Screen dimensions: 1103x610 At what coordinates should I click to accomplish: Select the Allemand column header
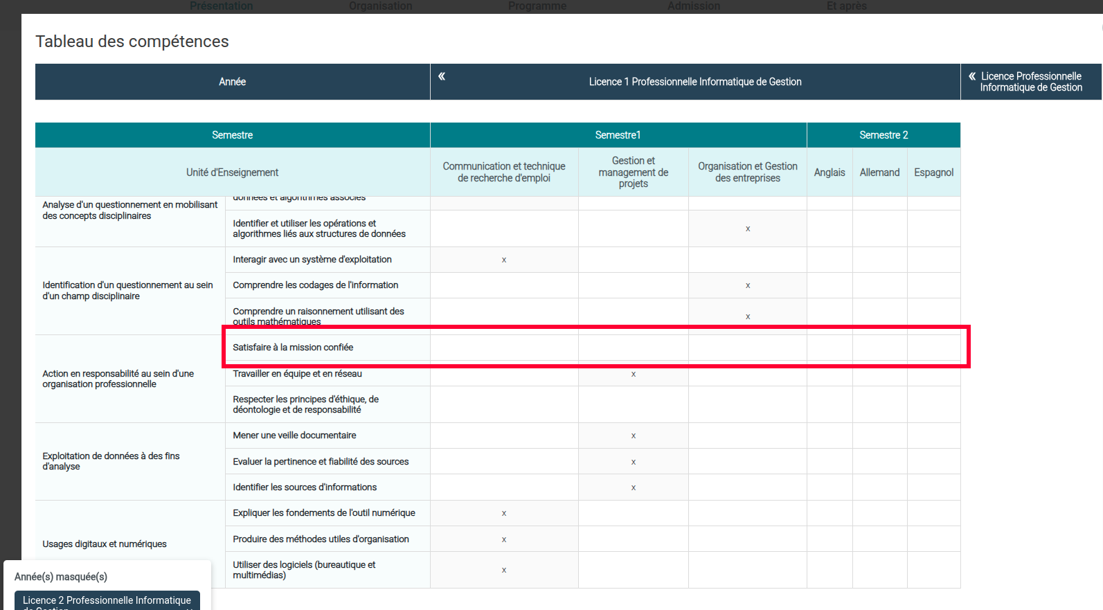tap(879, 172)
